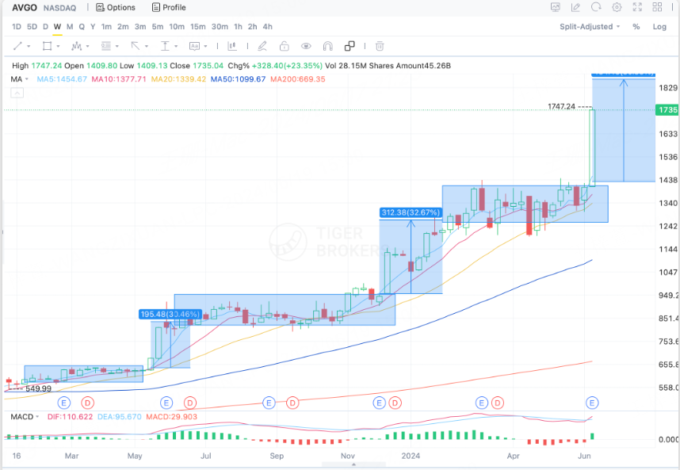680x470 pixels.
Task: Select the Y yearly timeframe tab
Action: [x=93, y=26]
